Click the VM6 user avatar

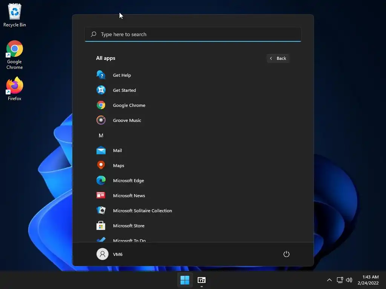[103, 254]
